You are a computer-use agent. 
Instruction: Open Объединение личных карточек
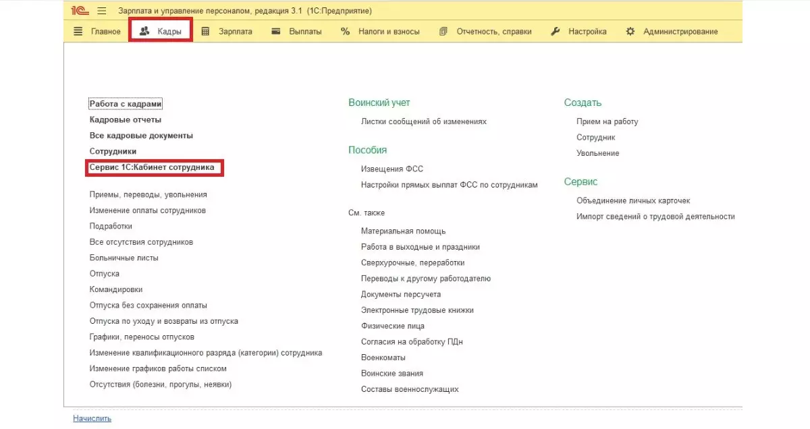click(x=633, y=201)
